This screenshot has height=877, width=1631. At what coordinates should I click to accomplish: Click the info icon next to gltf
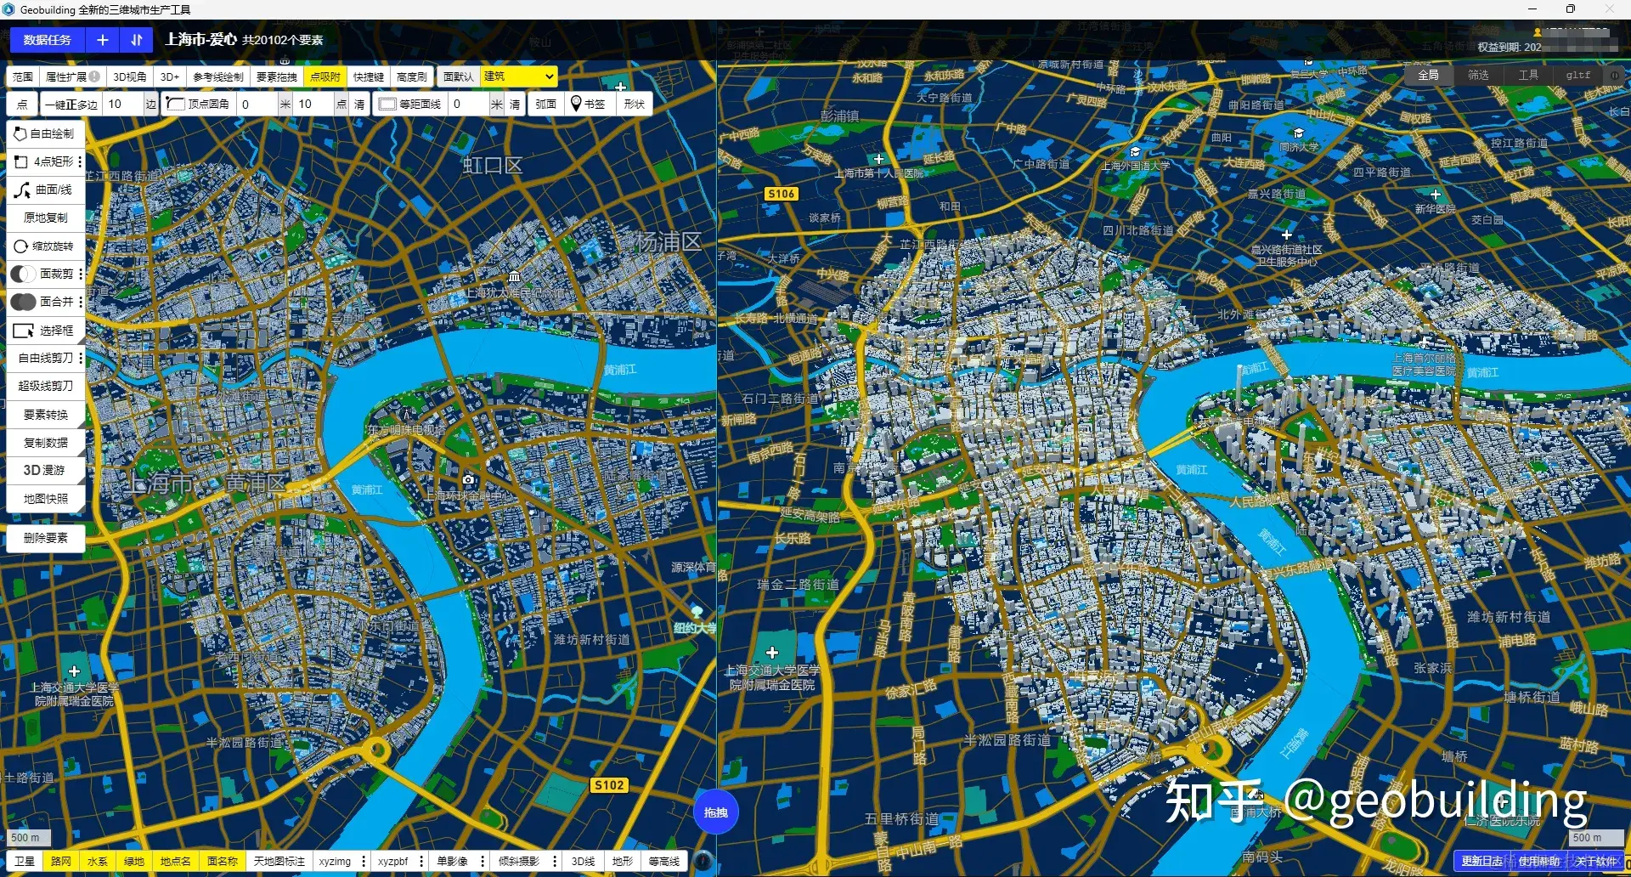click(x=1615, y=75)
